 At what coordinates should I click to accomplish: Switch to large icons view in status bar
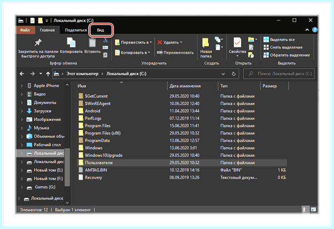click(x=313, y=210)
